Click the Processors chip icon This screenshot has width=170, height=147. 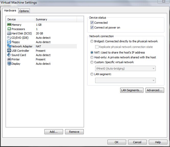9,29
